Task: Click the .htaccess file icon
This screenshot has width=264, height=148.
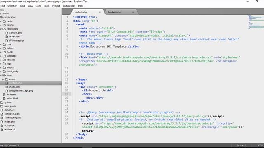Action: [x=5, y=95]
